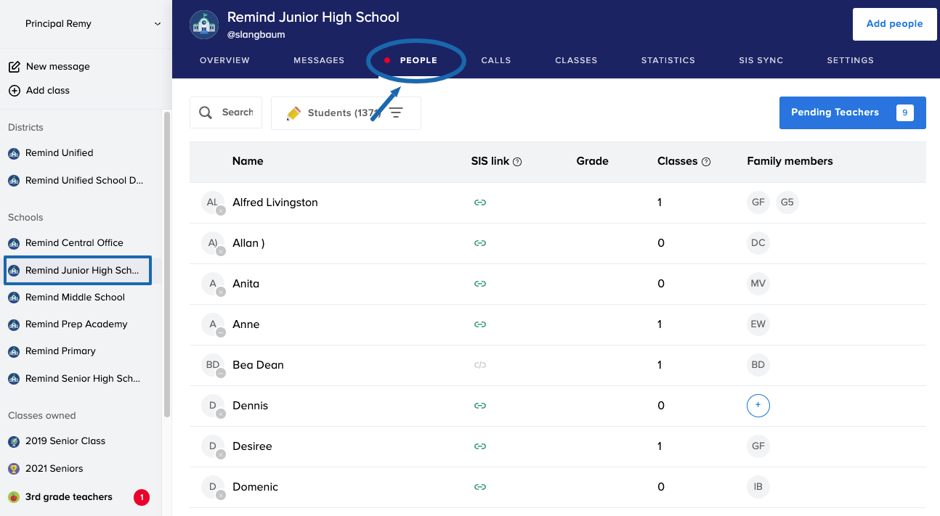Image resolution: width=940 pixels, height=516 pixels.
Task: Open the Students filter dropdown
Action: (334, 113)
